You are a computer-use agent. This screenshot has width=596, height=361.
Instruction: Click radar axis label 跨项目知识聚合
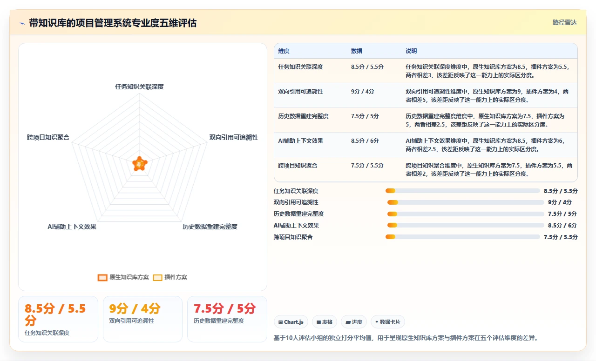pos(48,137)
